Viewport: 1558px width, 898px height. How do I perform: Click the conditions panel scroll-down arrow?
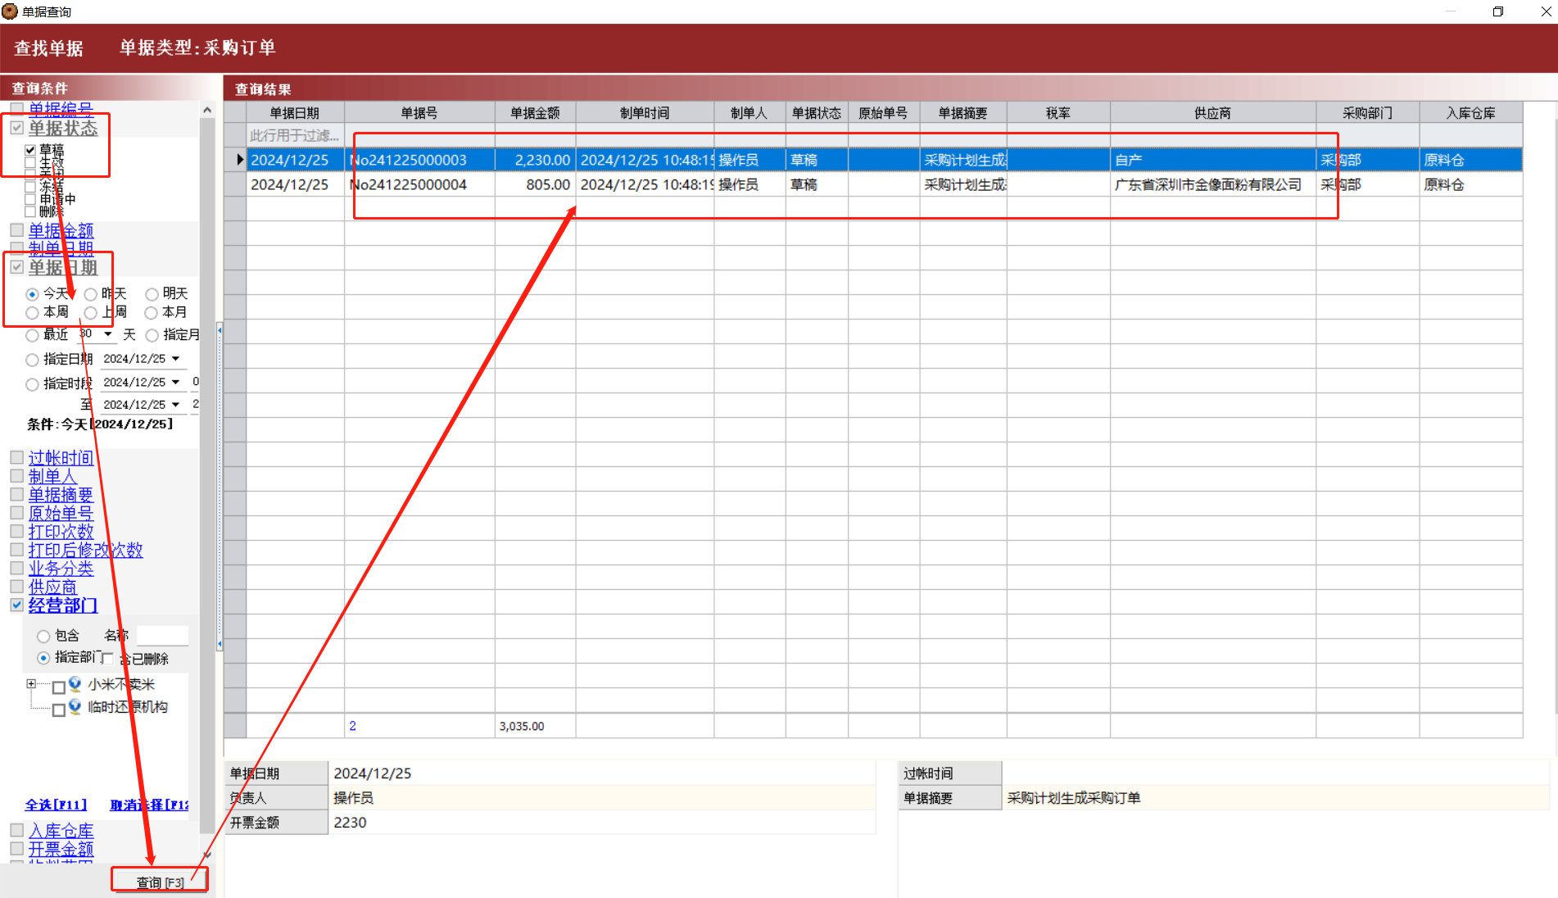click(207, 855)
